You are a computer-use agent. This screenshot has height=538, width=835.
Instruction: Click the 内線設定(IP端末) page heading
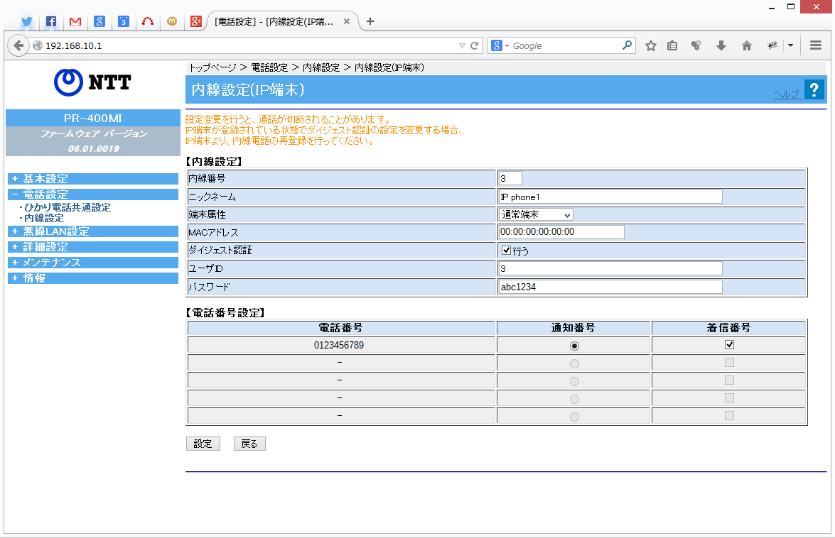click(x=247, y=90)
